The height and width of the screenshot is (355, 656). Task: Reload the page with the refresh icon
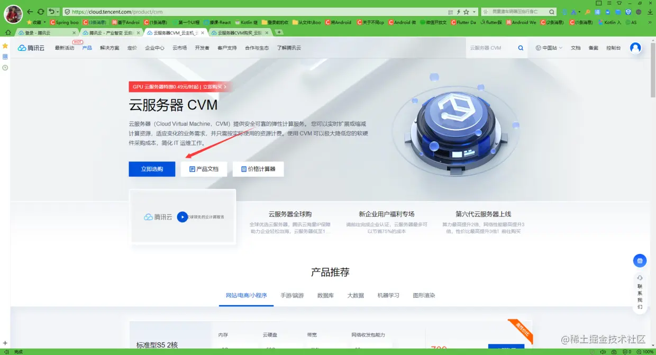point(41,12)
